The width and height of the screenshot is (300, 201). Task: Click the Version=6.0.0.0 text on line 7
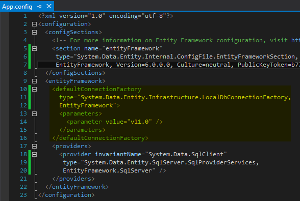(x=143, y=65)
